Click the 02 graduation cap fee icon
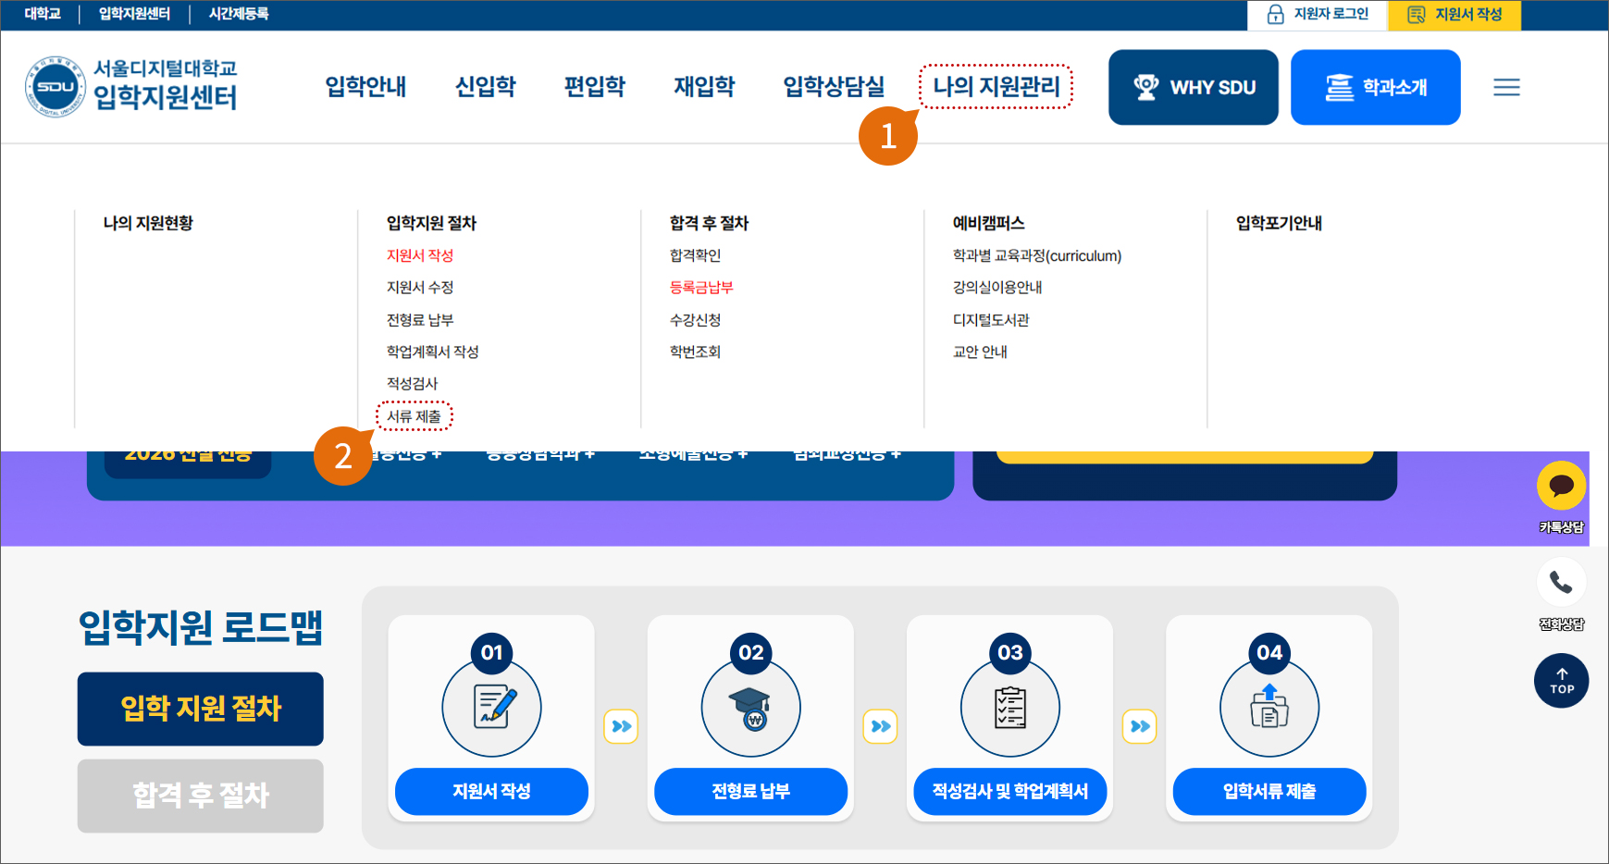The height and width of the screenshot is (864, 1609). 750,708
